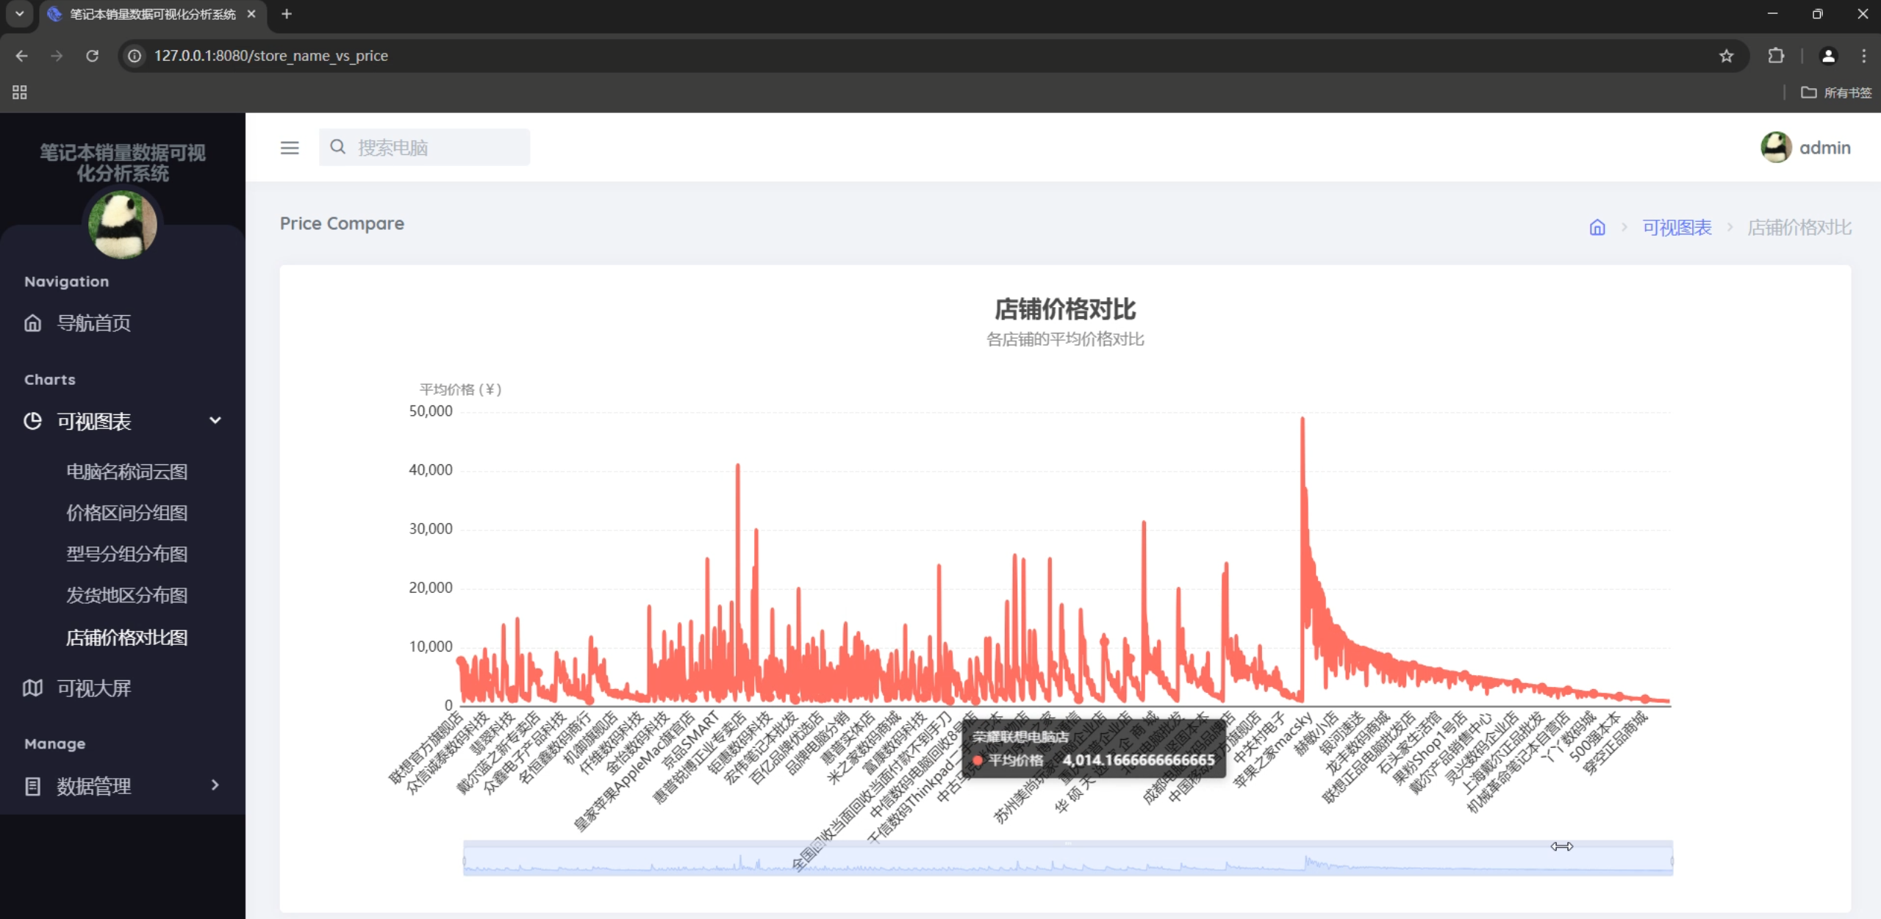Reload the page with the refresh icon
Viewport: 1881px width, 919px height.
pos(92,56)
